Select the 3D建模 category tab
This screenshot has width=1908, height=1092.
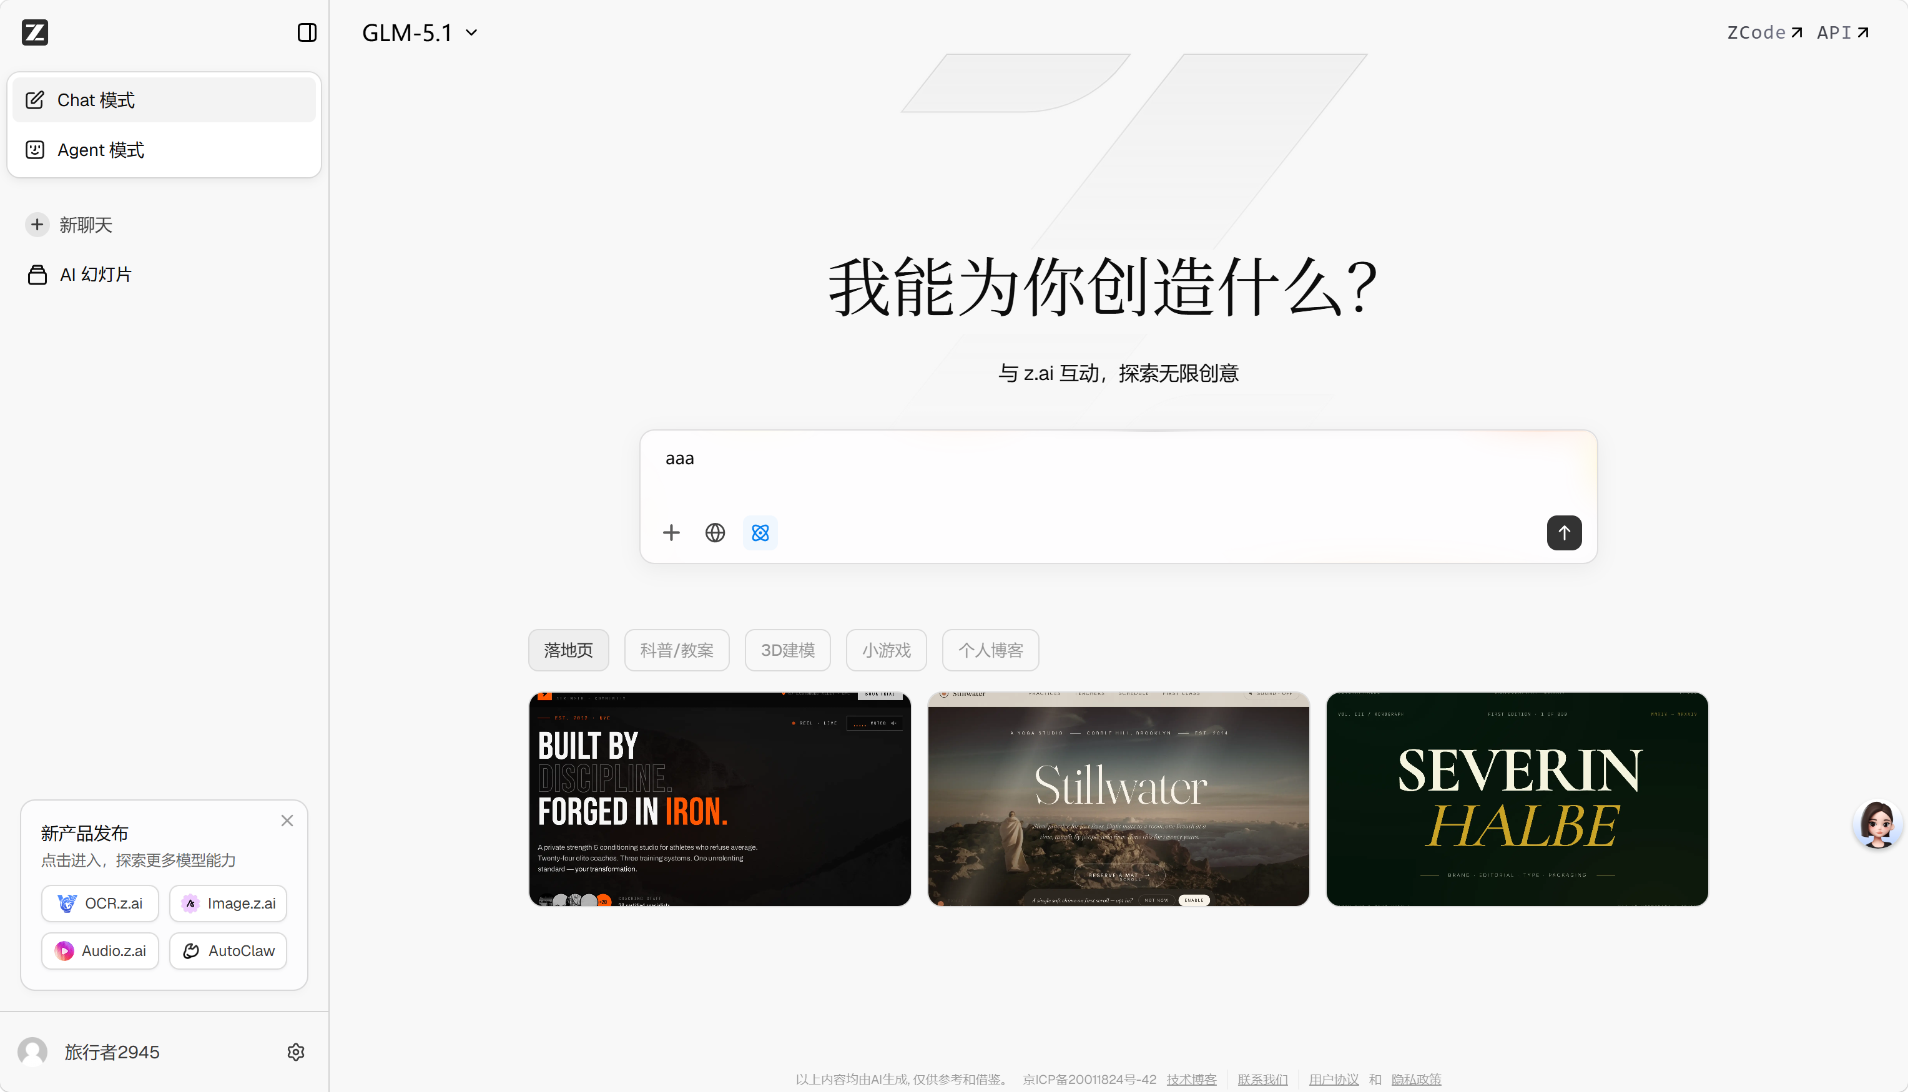pos(787,650)
